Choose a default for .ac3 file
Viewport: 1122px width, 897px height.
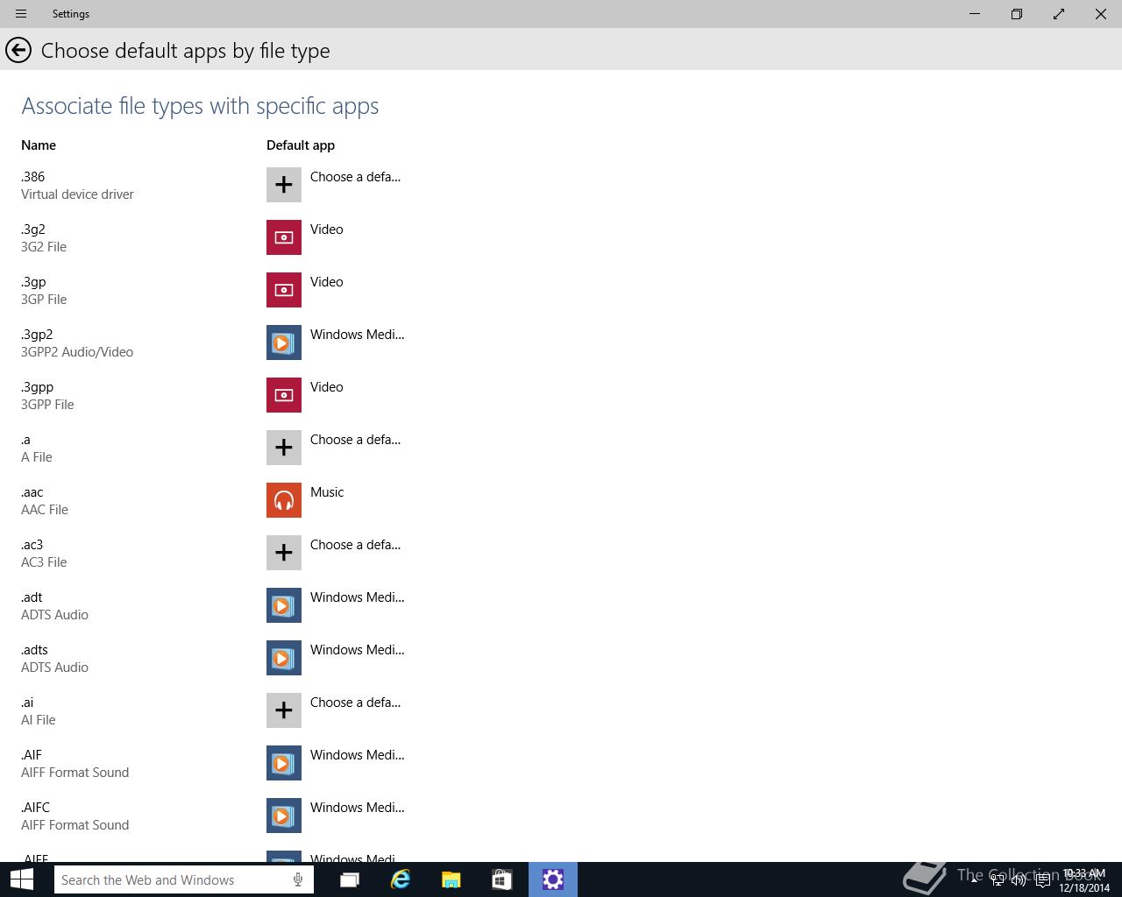click(x=355, y=545)
